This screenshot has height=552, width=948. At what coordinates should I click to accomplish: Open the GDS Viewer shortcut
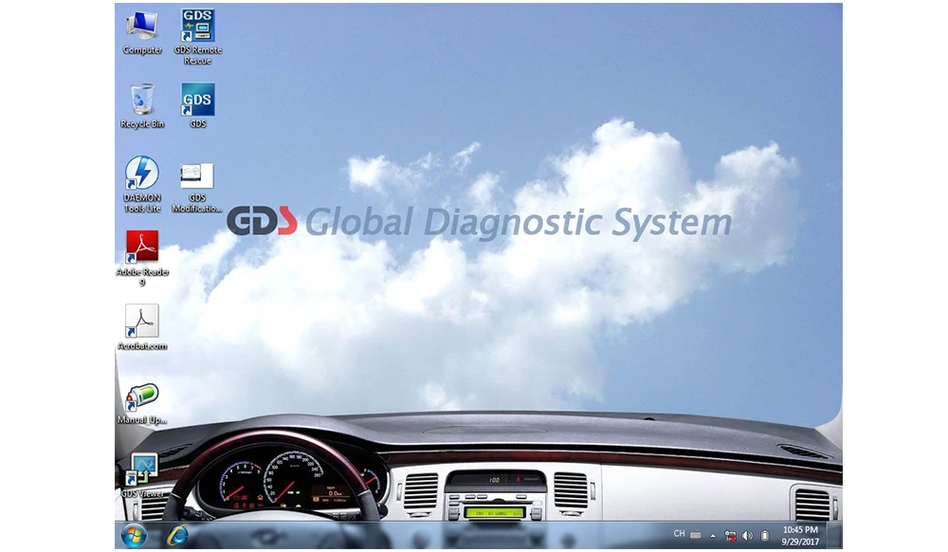142,476
